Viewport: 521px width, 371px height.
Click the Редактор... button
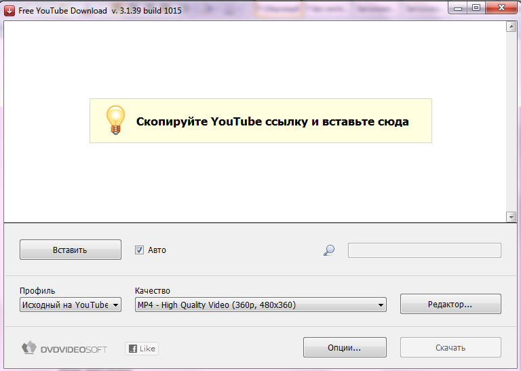point(450,304)
